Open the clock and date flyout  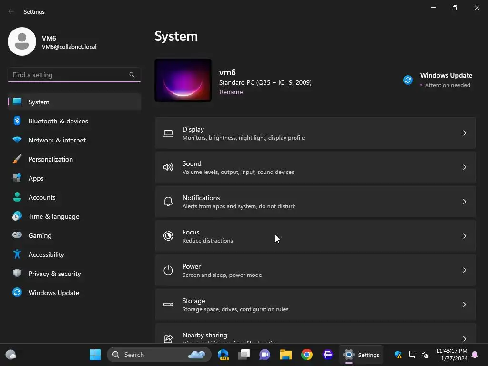point(452,355)
